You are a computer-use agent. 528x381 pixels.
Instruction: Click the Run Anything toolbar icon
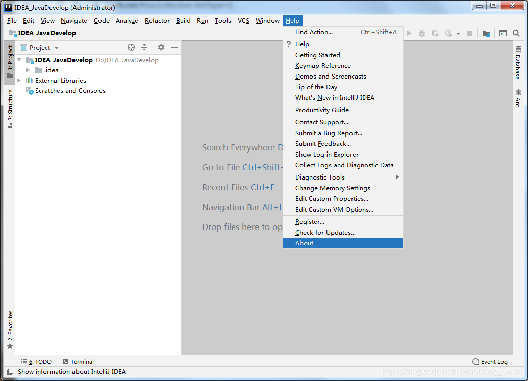[x=502, y=33]
